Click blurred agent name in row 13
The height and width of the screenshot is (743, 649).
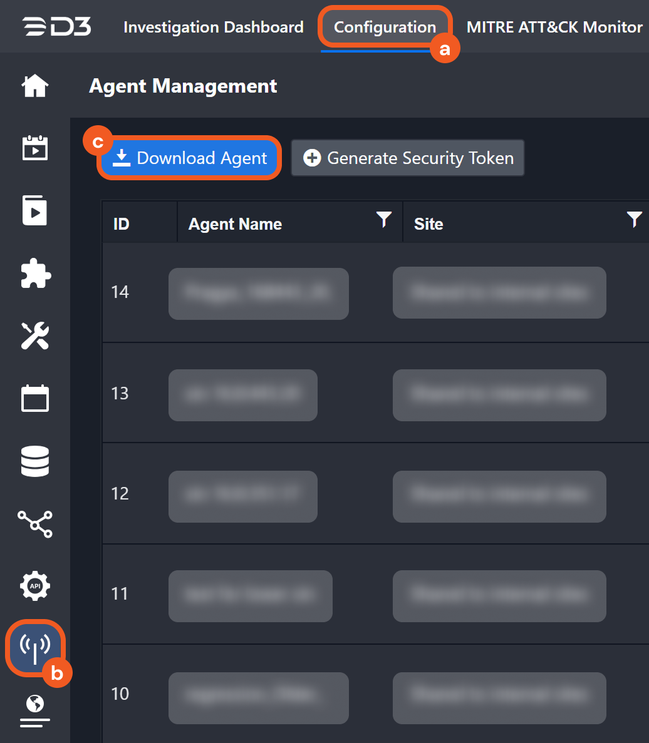pos(242,395)
